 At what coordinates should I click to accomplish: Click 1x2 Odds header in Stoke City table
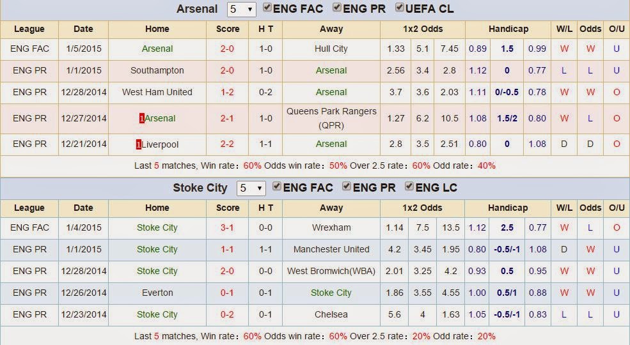click(x=422, y=208)
